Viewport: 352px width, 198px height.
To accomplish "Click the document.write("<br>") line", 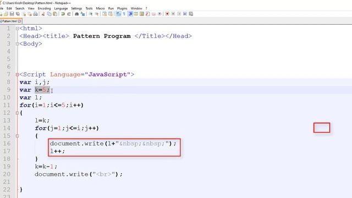I will [x=79, y=174].
